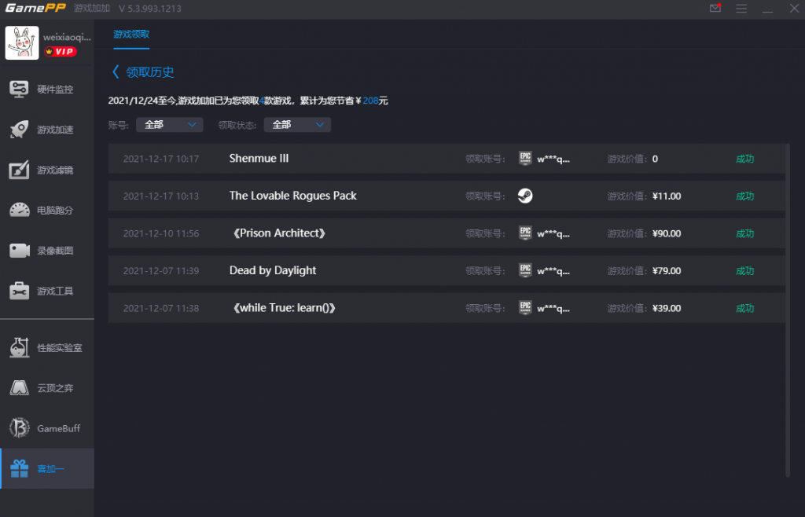805x517 pixels.
Task: Open 电脑跑分 speedometer icon
Action: (x=20, y=211)
